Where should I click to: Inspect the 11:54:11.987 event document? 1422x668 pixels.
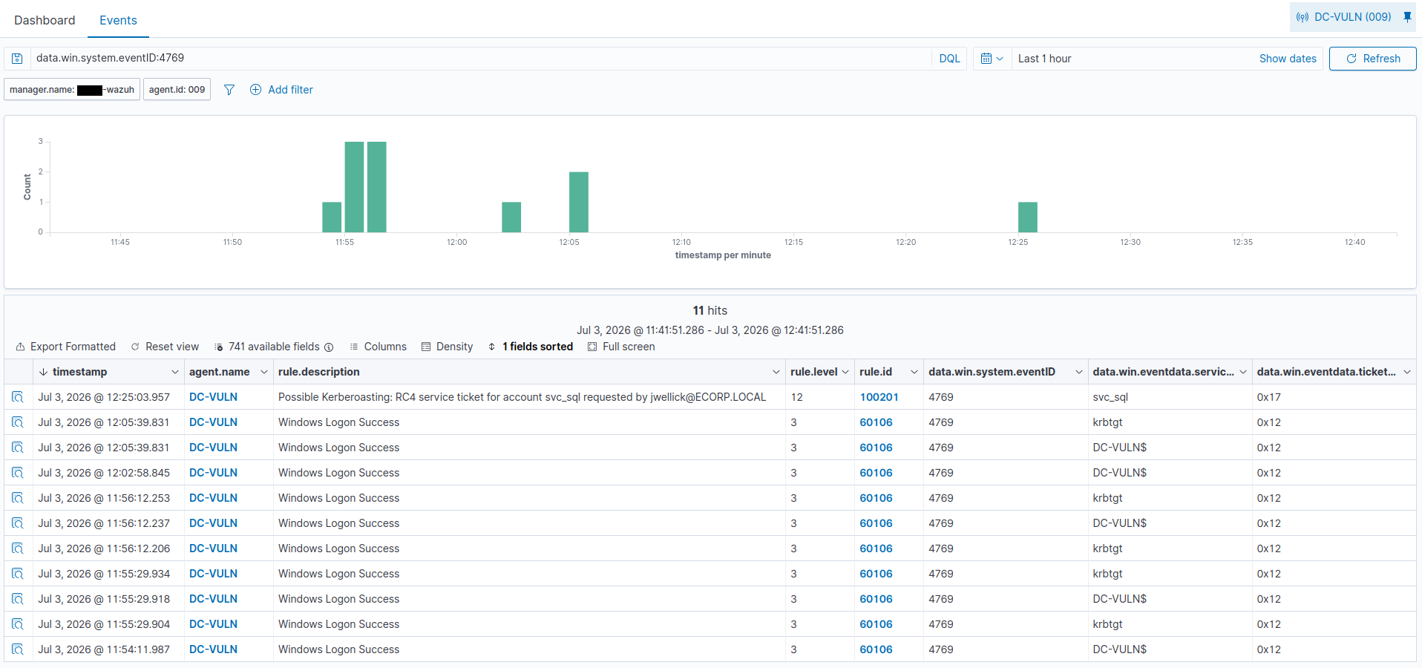pos(18,649)
